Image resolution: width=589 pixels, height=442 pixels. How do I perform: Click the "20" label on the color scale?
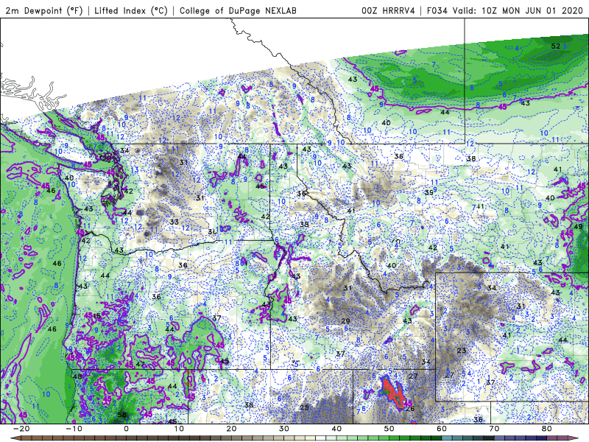point(231,429)
